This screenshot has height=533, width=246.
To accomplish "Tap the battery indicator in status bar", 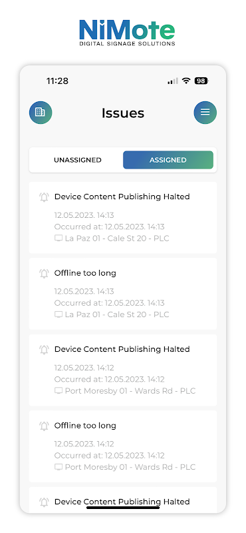I will [x=201, y=81].
